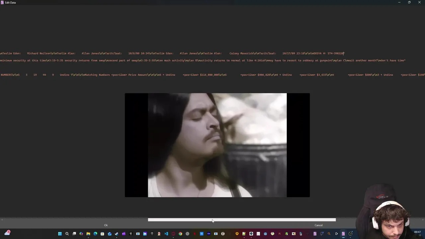This screenshot has height=239, width=425.
Task: Open Microsoft Edge from the taskbar
Action: (x=95, y=234)
